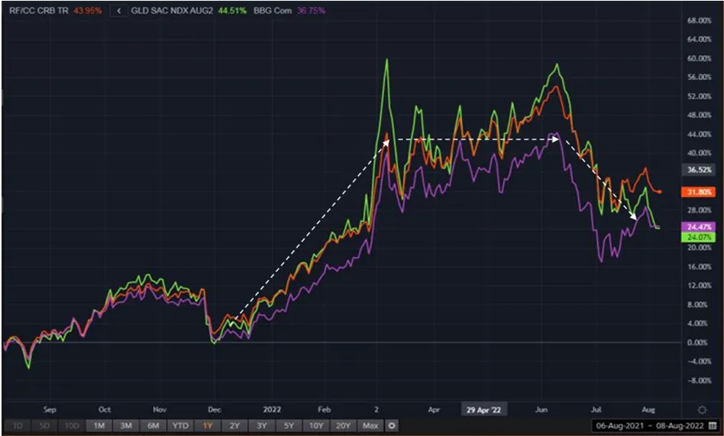This screenshot has width=724, height=436.
Task: Switch chart to 5Y range
Action: click(x=287, y=425)
